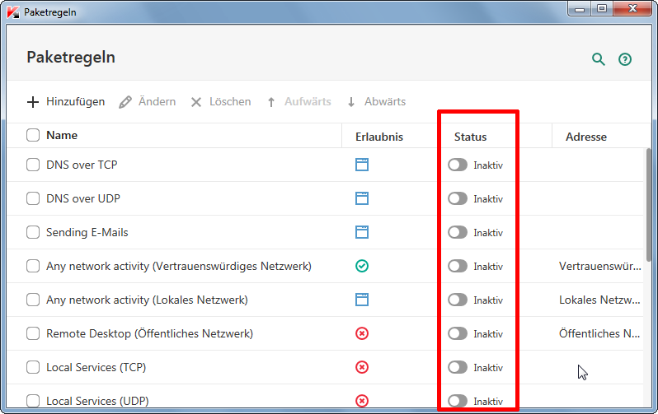Click permission icon for DNS over TCP
This screenshot has width=658, height=414.
tap(362, 165)
